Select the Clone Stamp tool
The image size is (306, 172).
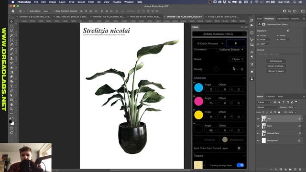tap(11, 58)
